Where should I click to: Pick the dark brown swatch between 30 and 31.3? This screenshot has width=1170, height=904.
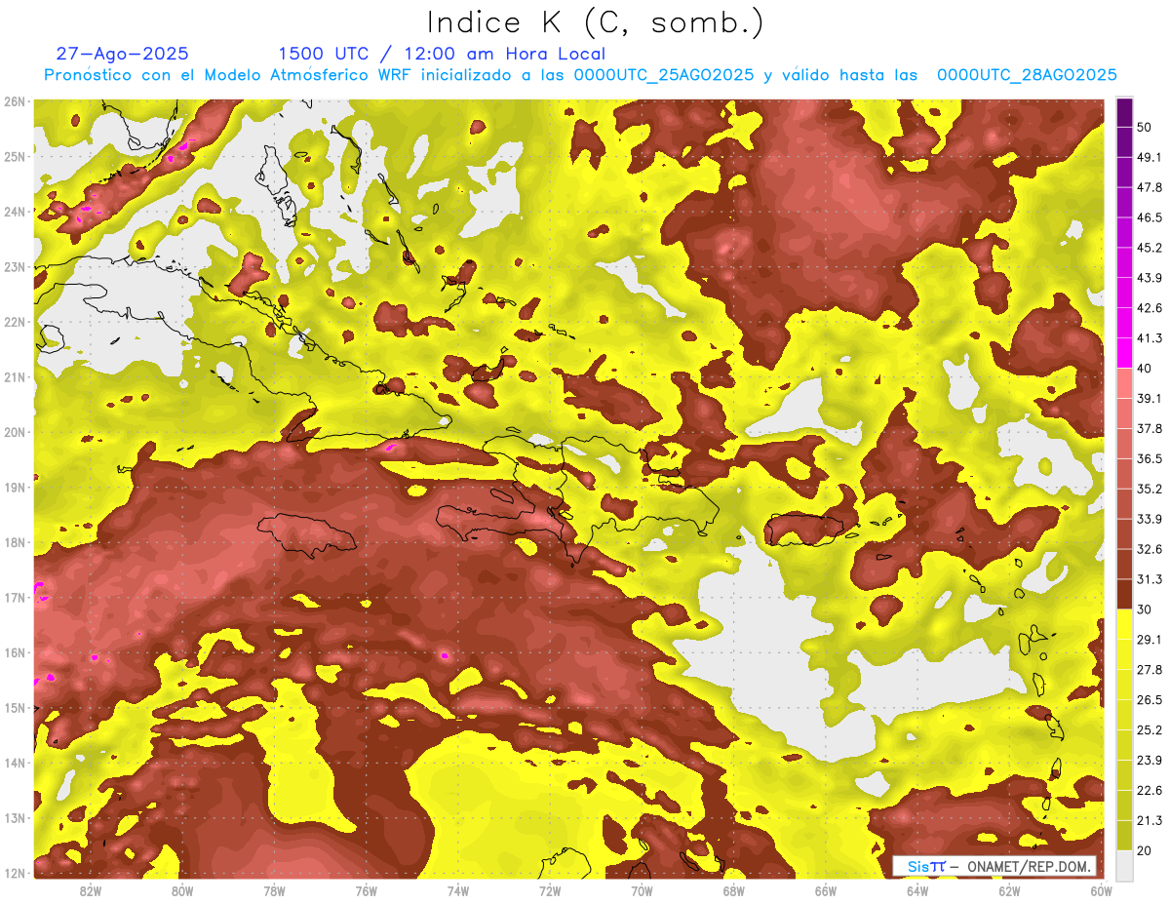[x=1124, y=594]
